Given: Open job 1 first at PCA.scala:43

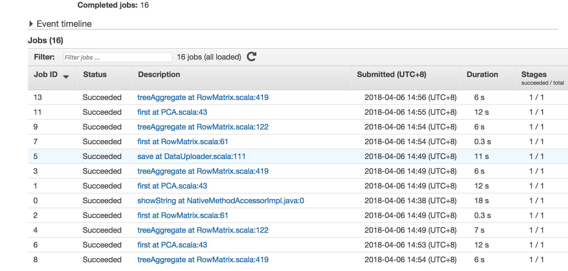Looking at the screenshot, I should (x=172, y=186).
